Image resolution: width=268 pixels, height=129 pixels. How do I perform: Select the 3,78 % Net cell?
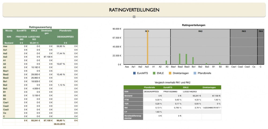point(192,108)
